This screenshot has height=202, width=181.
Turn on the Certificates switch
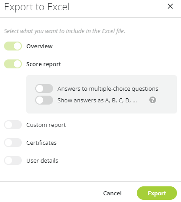pyautogui.click(x=13, y=143)
